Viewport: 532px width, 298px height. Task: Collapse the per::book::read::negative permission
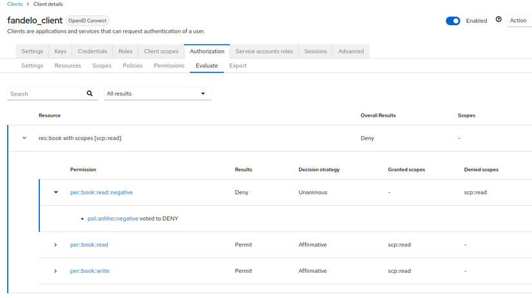[56, 192]
